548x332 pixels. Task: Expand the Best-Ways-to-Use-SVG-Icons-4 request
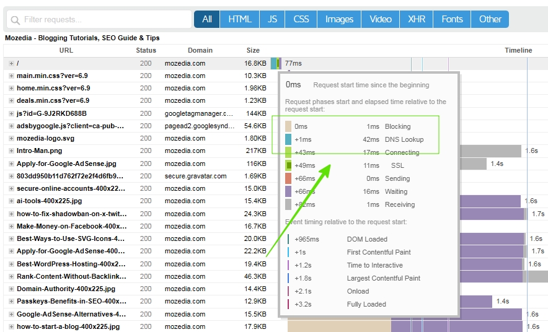click(11, 239)
